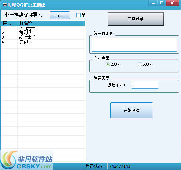Select the row 顶级跑车
181x170 pixels.
tap(43, 29)
